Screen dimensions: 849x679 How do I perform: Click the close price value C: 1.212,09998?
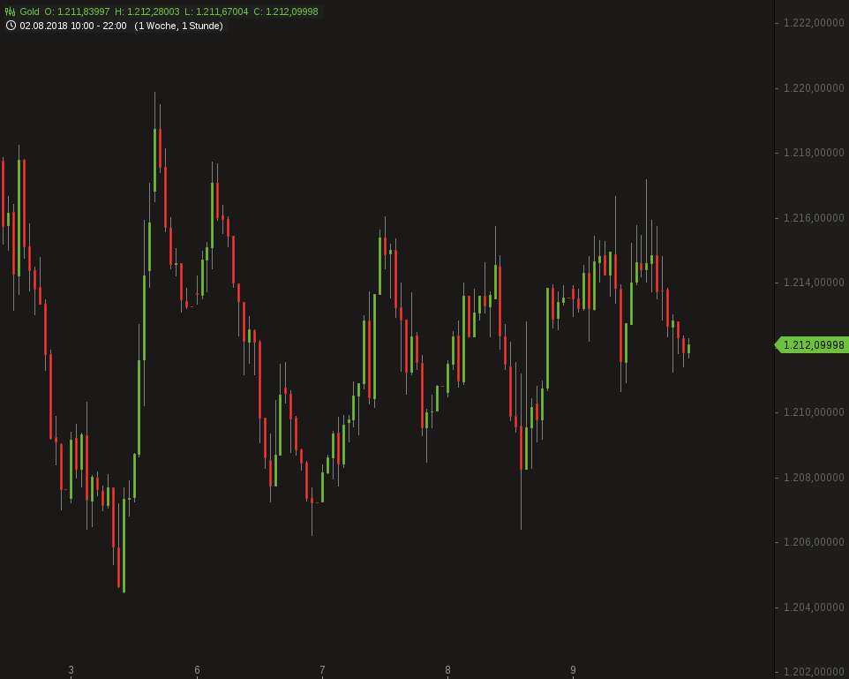pos(286,11)
